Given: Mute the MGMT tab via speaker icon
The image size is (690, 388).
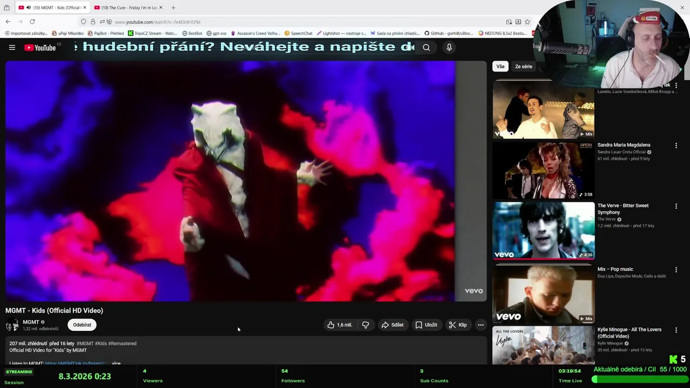Looking at the screenshot, I should point(29,8).
